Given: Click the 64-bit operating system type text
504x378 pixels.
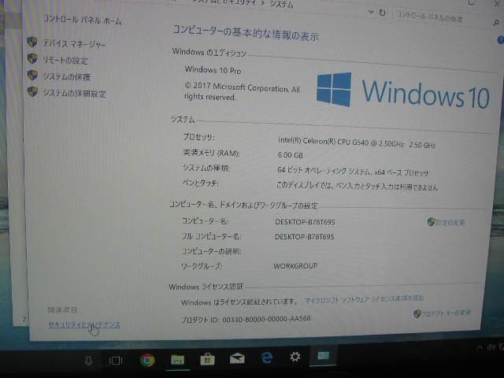Looking at the screenshot, I should pos(353,171).
